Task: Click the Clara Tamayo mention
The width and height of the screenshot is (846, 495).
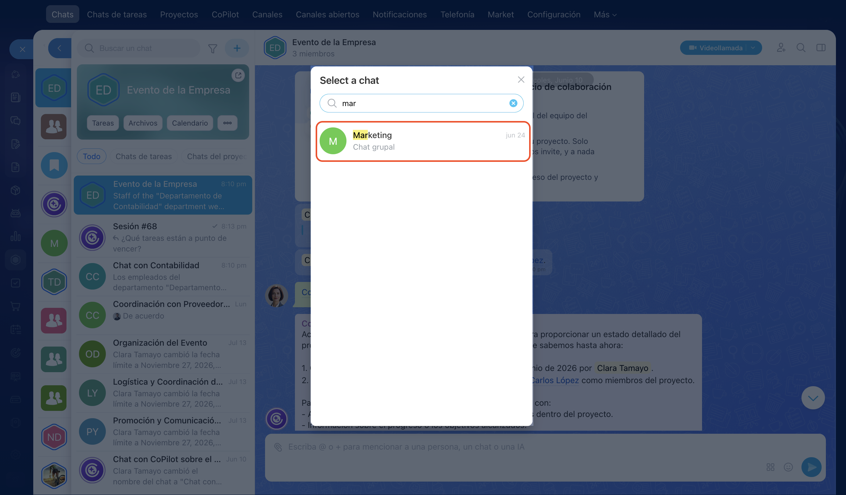Action: tap(622, 368)
